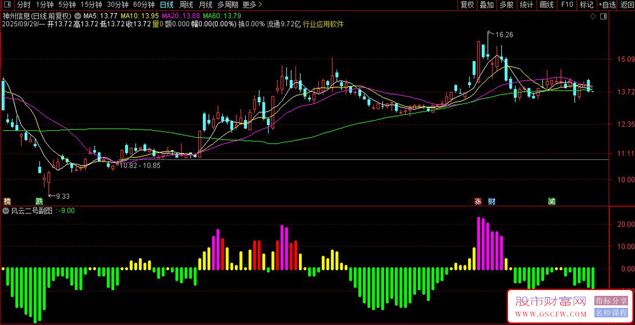Open the 减 shareholder reduction marker
The width and height of the screenshot is (635, 325).
coord(552,201)
